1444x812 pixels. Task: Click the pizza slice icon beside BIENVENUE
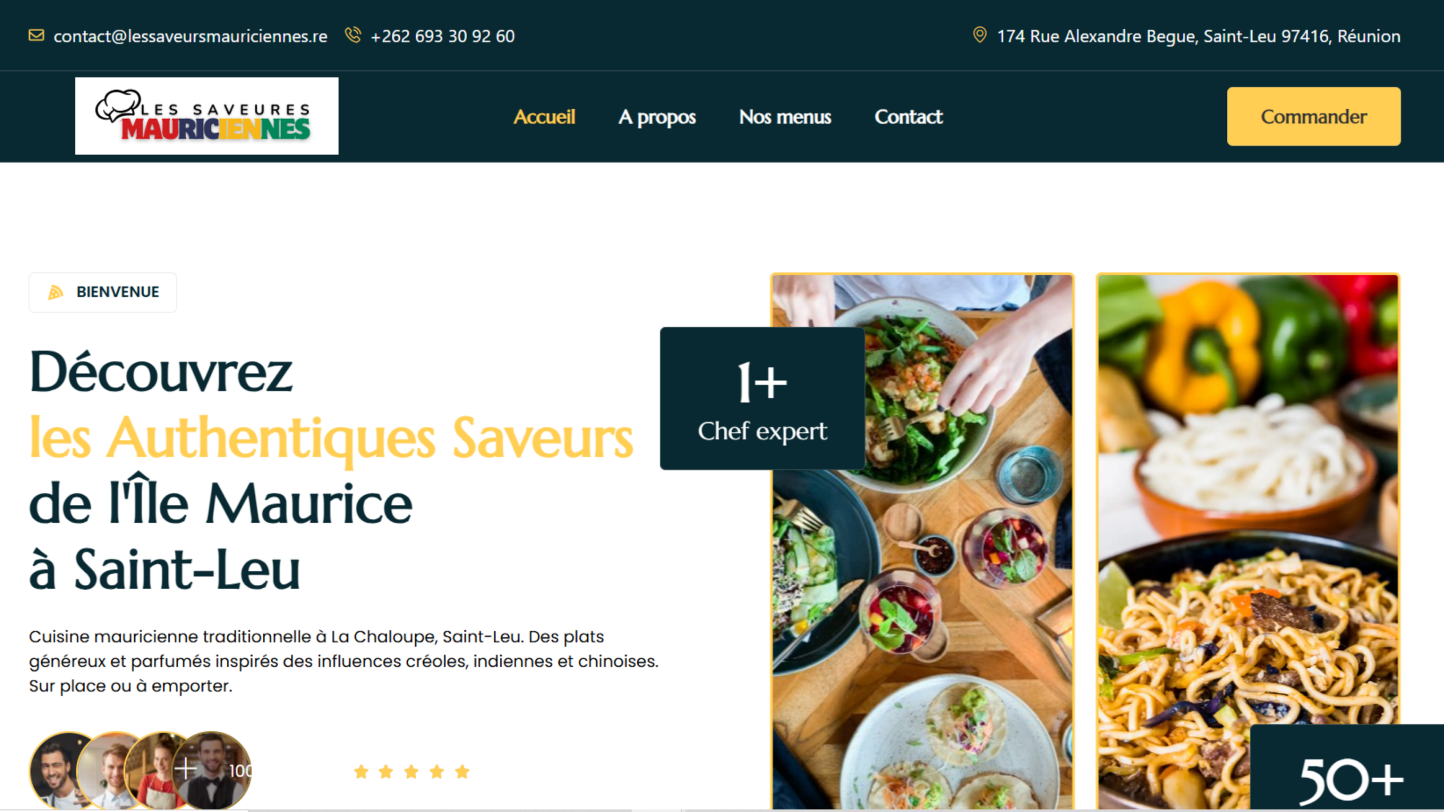(x=55, y=292)
